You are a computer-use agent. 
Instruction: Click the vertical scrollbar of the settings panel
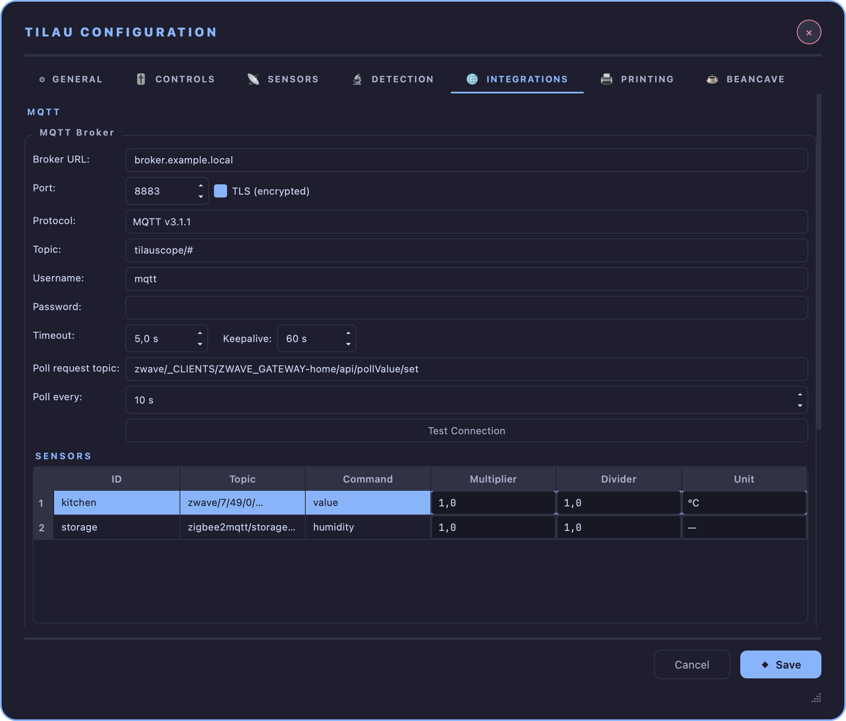pos(819,262)
